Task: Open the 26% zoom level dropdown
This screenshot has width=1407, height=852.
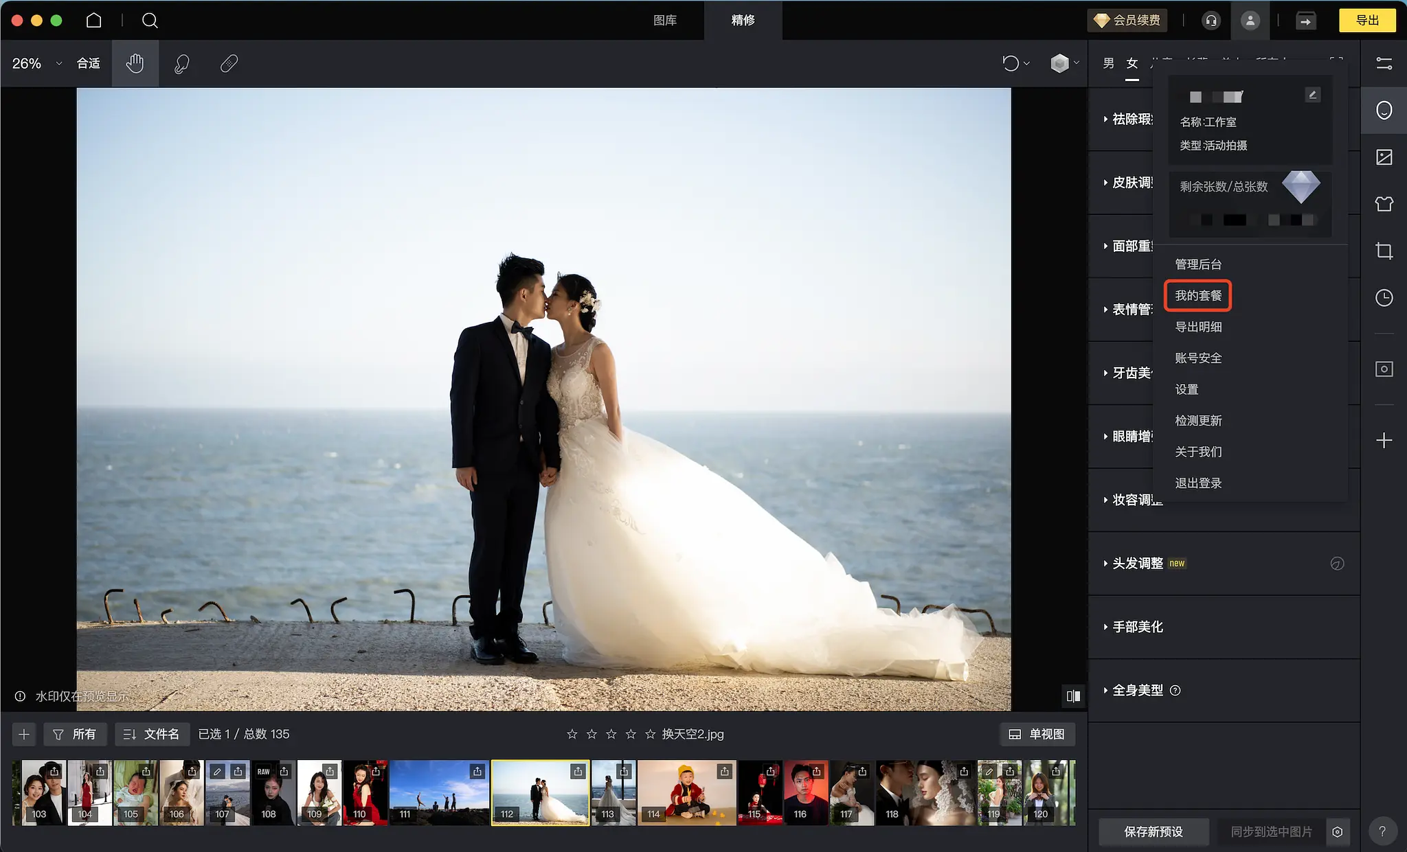Action: pos(36,63)
